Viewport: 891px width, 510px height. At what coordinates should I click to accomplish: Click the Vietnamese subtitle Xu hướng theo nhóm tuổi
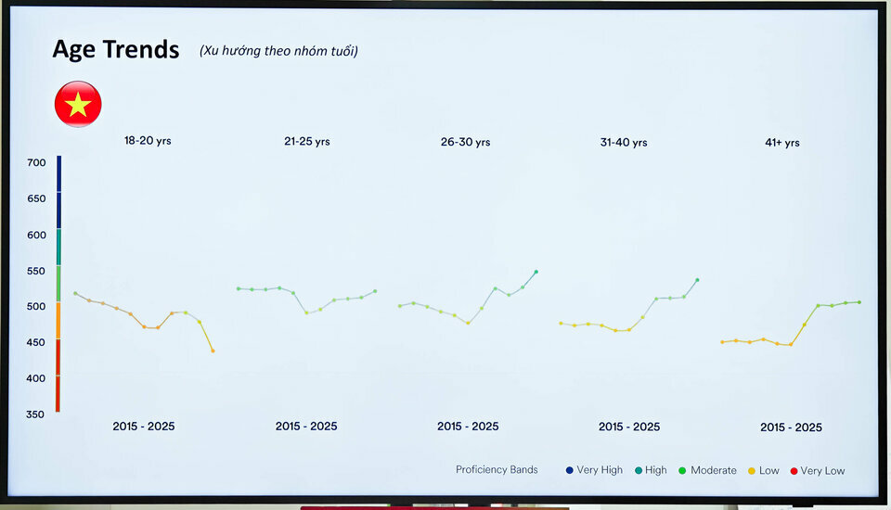tap(278, 51)
